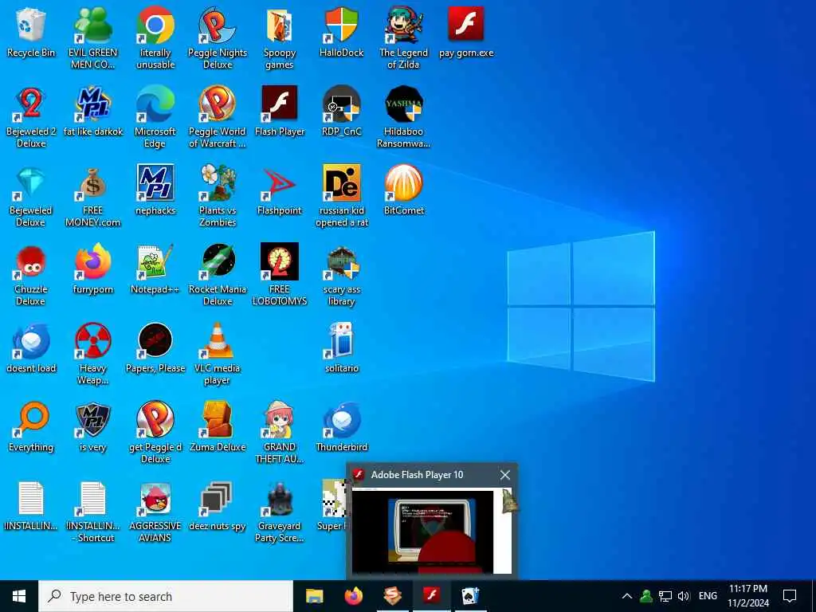The image size is (816, 612).
Task: Open the Action Center notifications icon
Action: click(790, 596)
